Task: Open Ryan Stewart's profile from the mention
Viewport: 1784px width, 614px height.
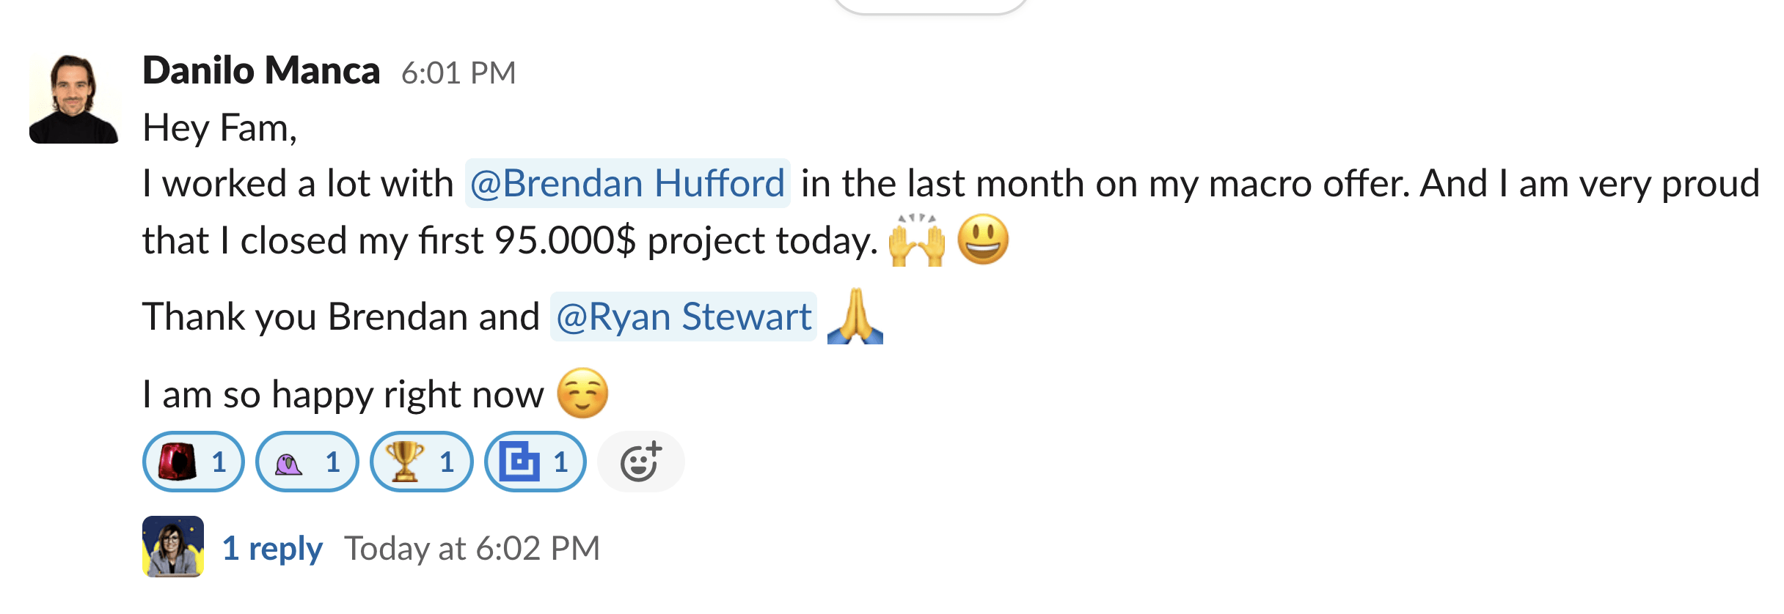Action: (x=684, y=317)
